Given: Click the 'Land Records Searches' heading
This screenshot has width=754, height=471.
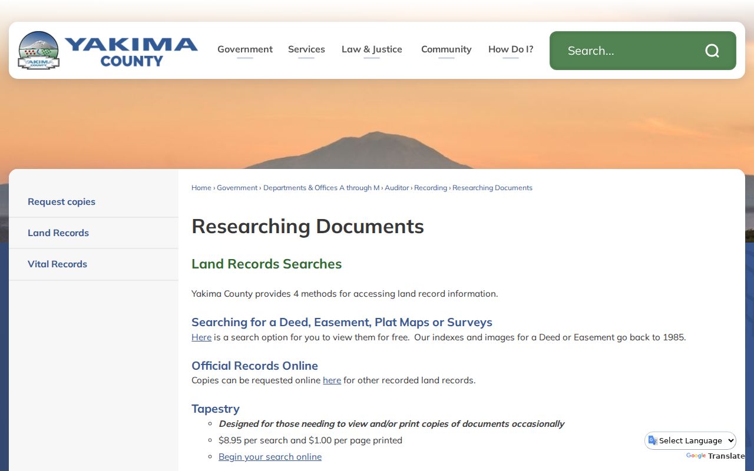Looking at the screenshot, I should coord(267,264).
